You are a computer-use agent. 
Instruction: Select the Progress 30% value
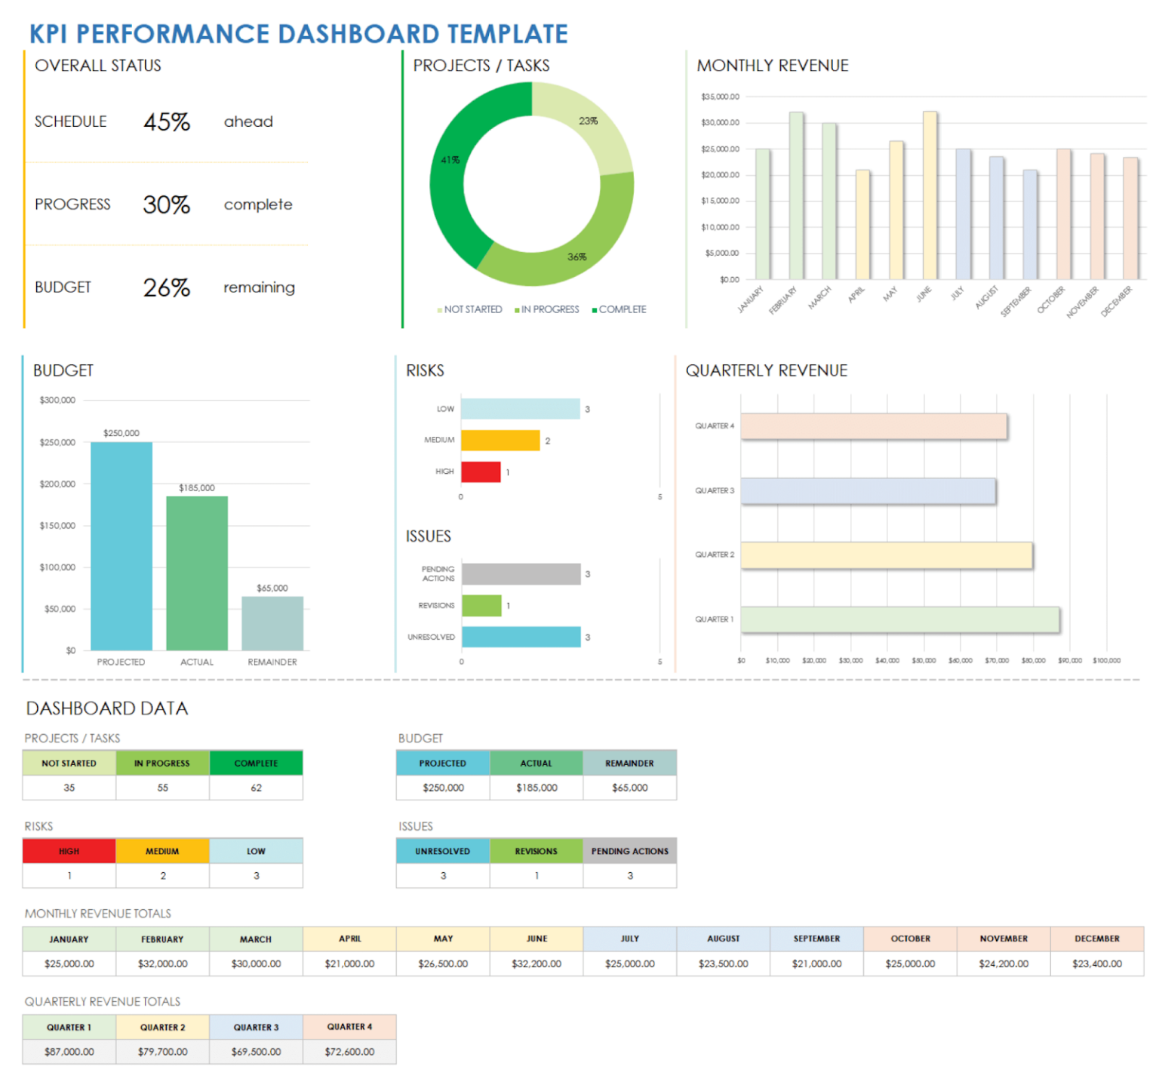(167, 204)
